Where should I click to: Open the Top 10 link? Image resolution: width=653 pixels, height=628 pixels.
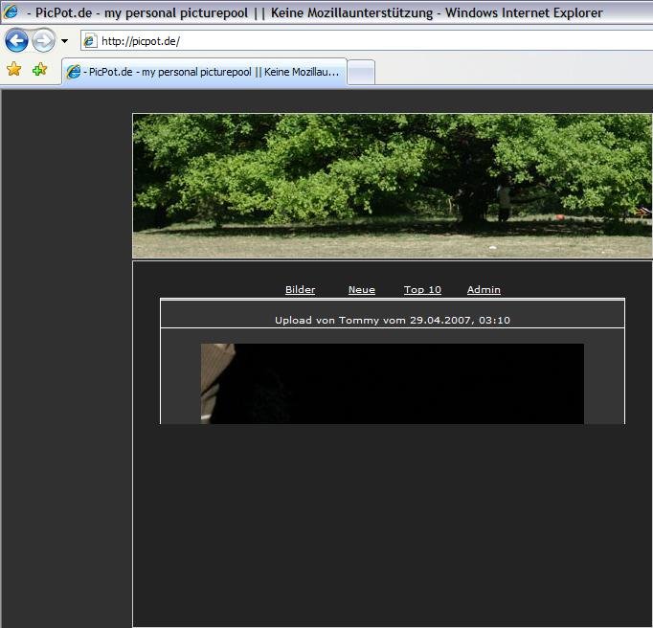(422, 290)
